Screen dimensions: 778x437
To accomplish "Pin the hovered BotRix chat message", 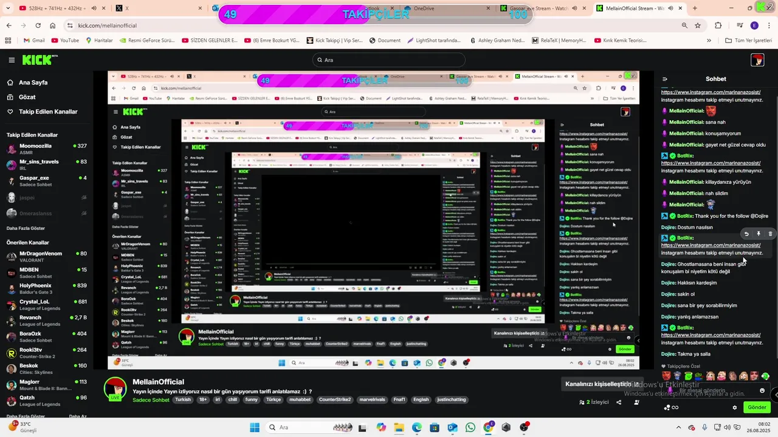I will [x=759, y=234].
